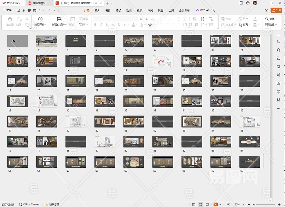Click the play from current slide icon
285x207 pixels.
pos(40,19)
